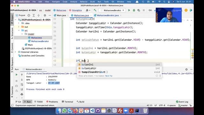Open the Terminal tool window
The image size is (204, 115).
(67, 102)
